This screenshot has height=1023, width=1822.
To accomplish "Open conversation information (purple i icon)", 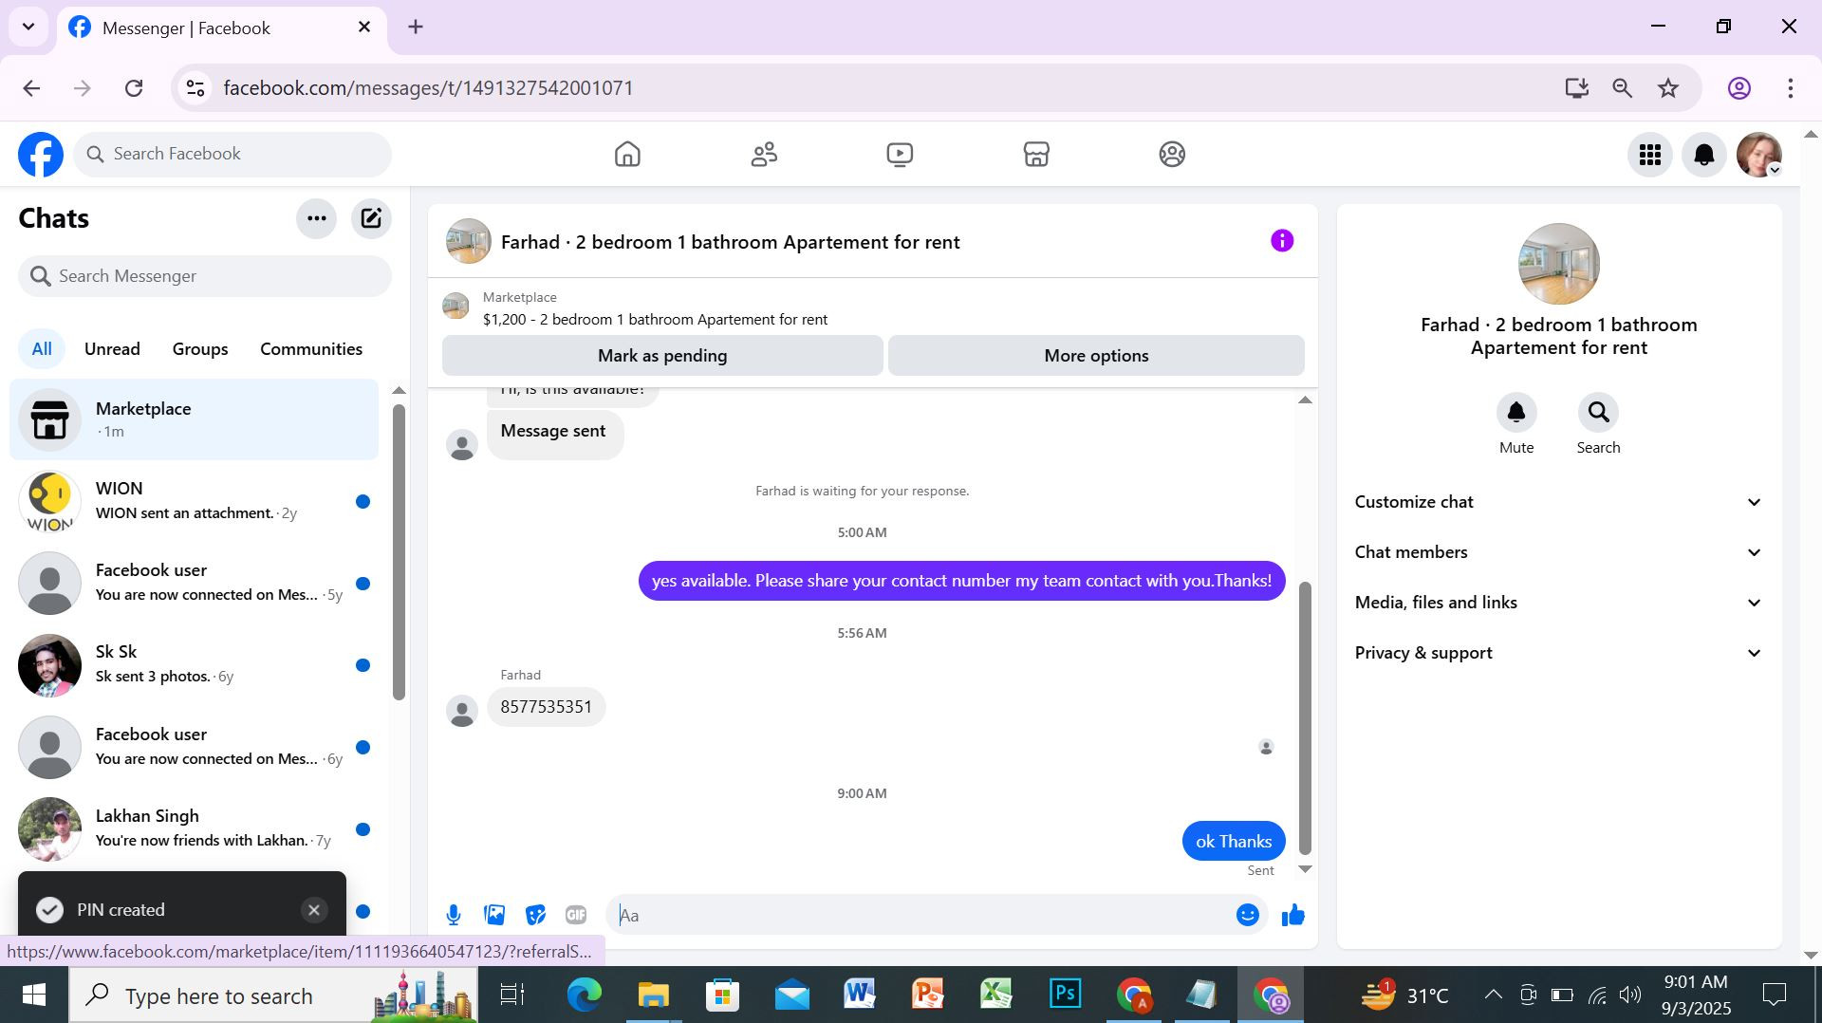I will pos(1282,241).
